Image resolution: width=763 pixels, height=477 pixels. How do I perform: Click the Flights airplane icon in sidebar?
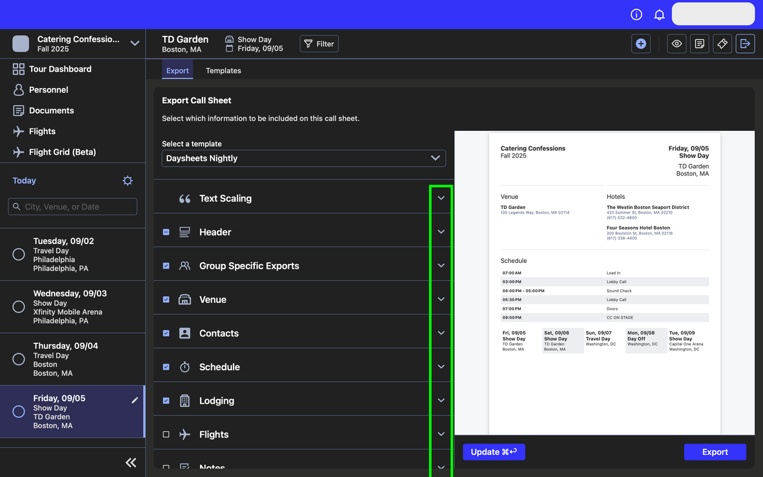tap(19, 131)
